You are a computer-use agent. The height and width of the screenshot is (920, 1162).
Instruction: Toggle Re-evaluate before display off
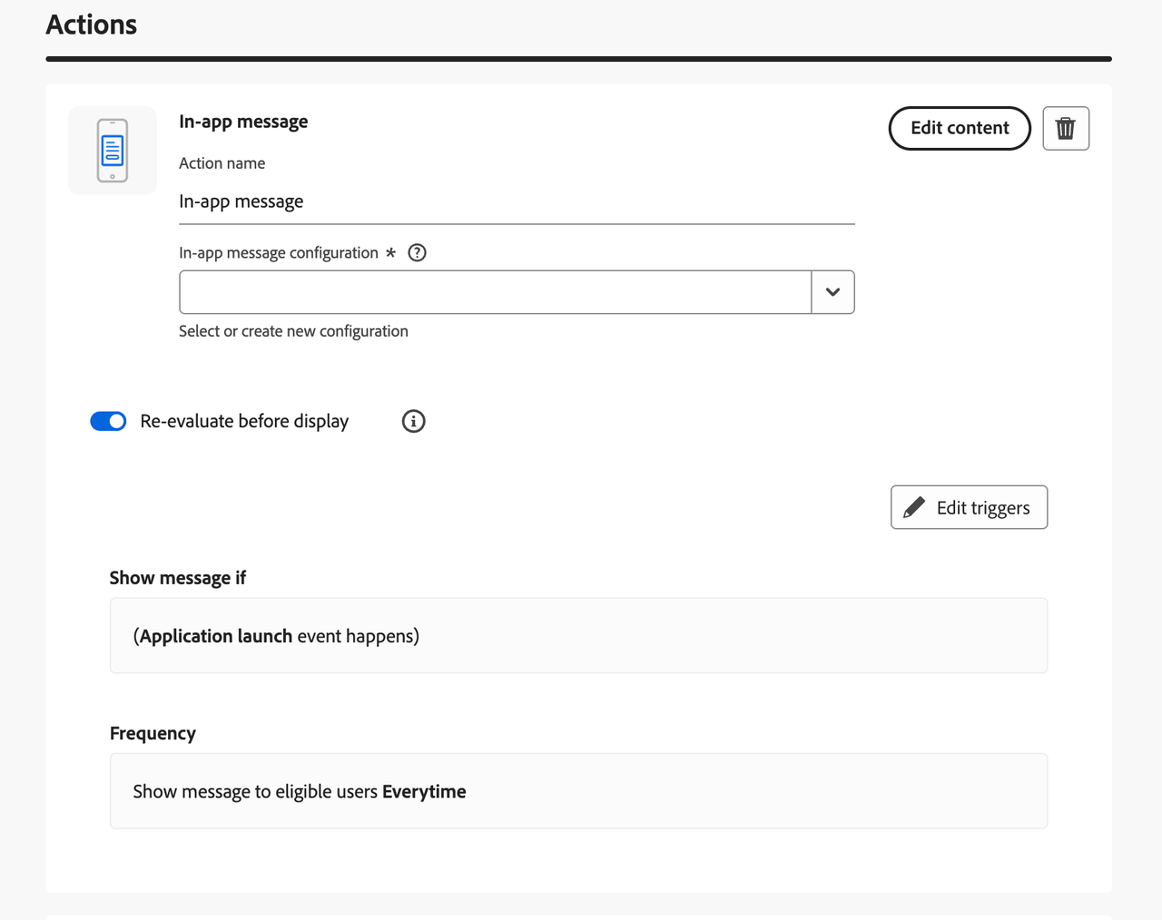pyautogui.click(x=108, y=421)
